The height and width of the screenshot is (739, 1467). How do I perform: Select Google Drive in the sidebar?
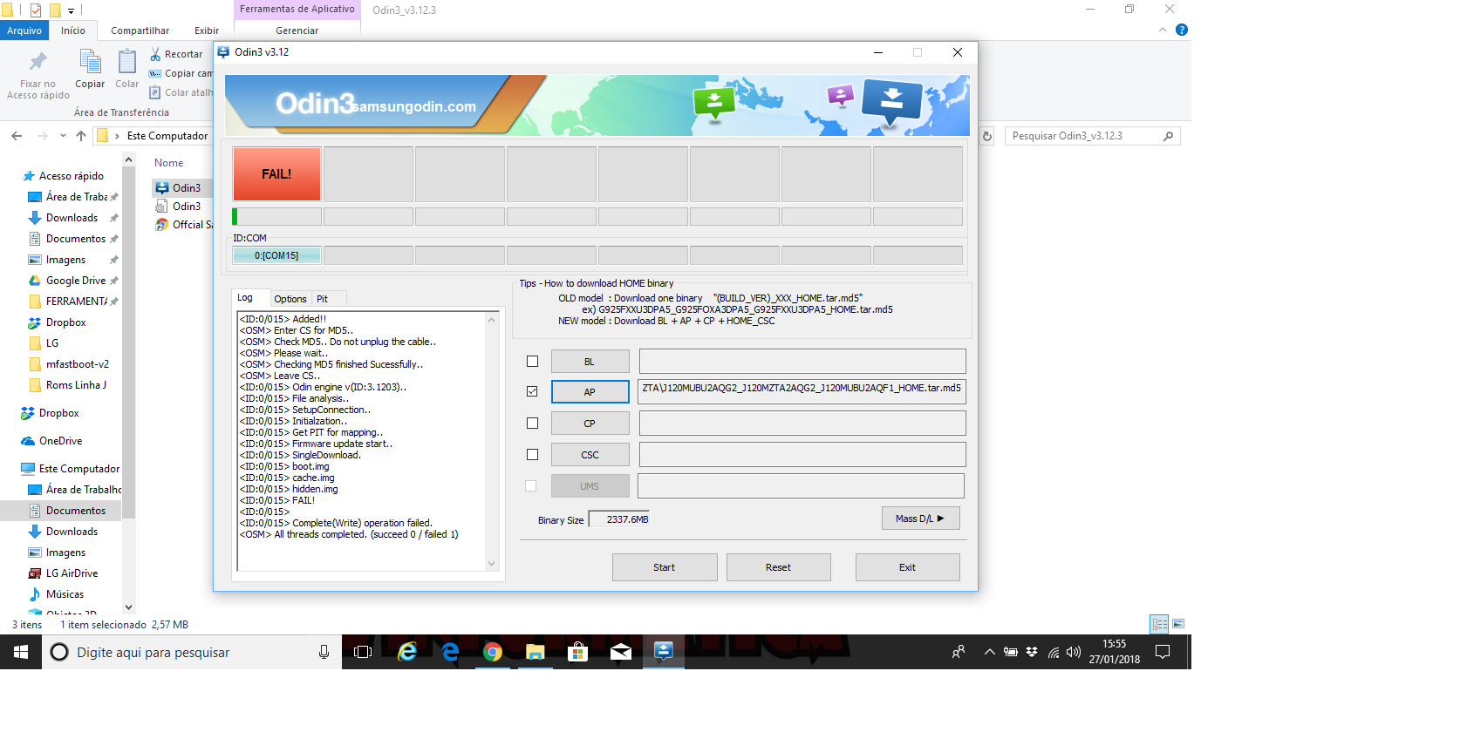pos(75,281)
